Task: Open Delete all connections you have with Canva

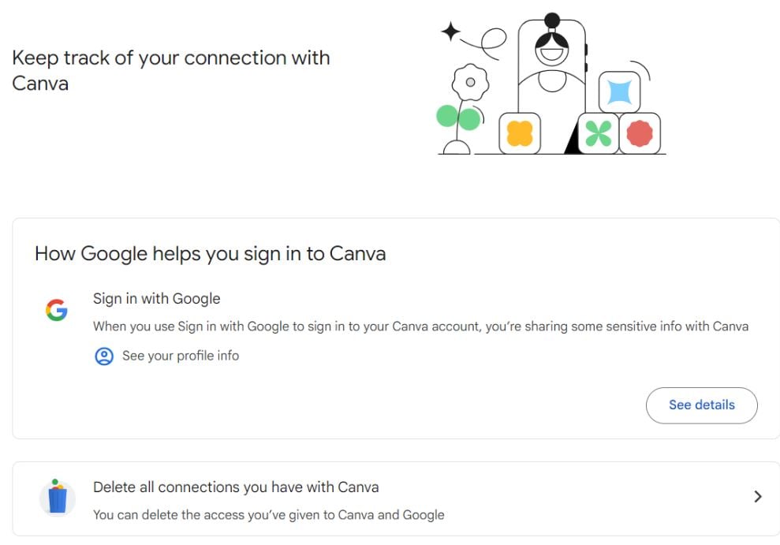Action: coord(396,498)
